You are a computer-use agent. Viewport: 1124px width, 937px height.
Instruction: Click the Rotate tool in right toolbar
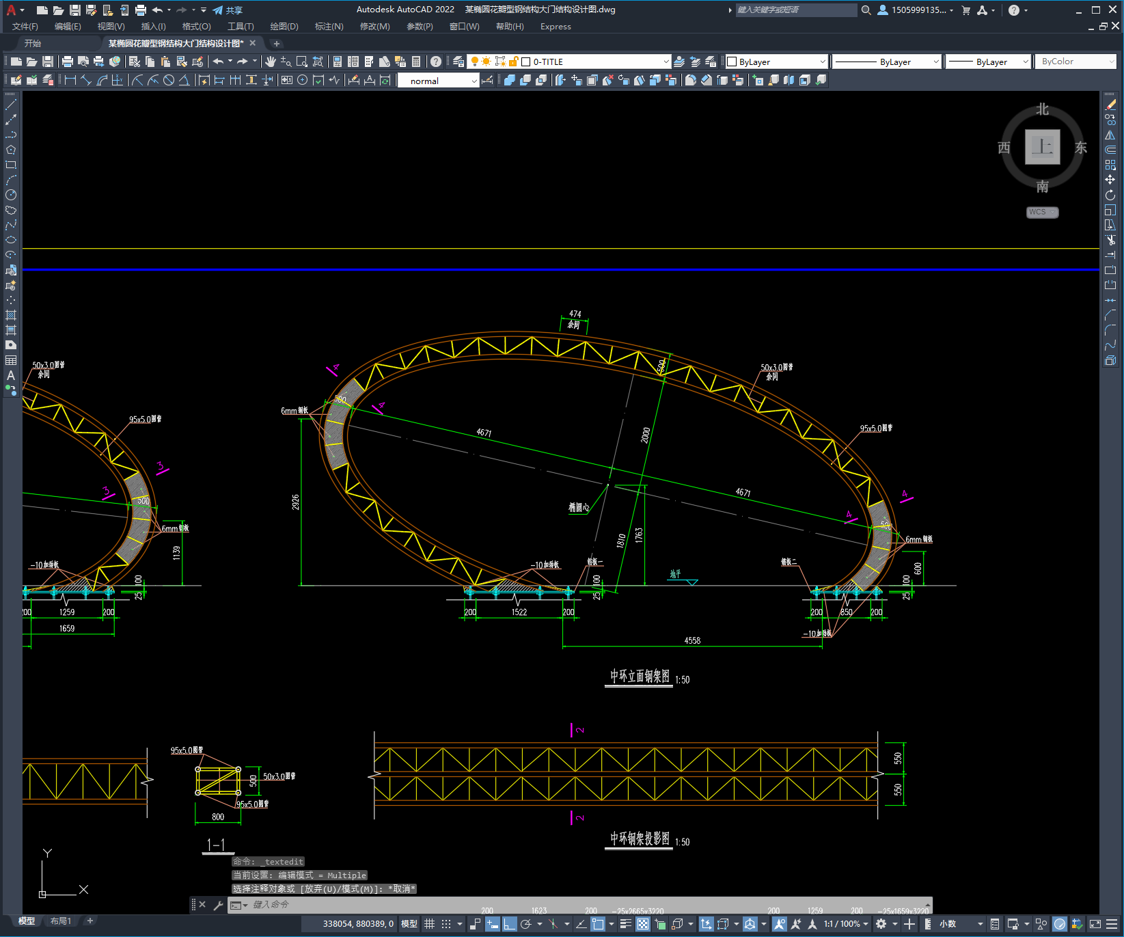pos(1110,195)
